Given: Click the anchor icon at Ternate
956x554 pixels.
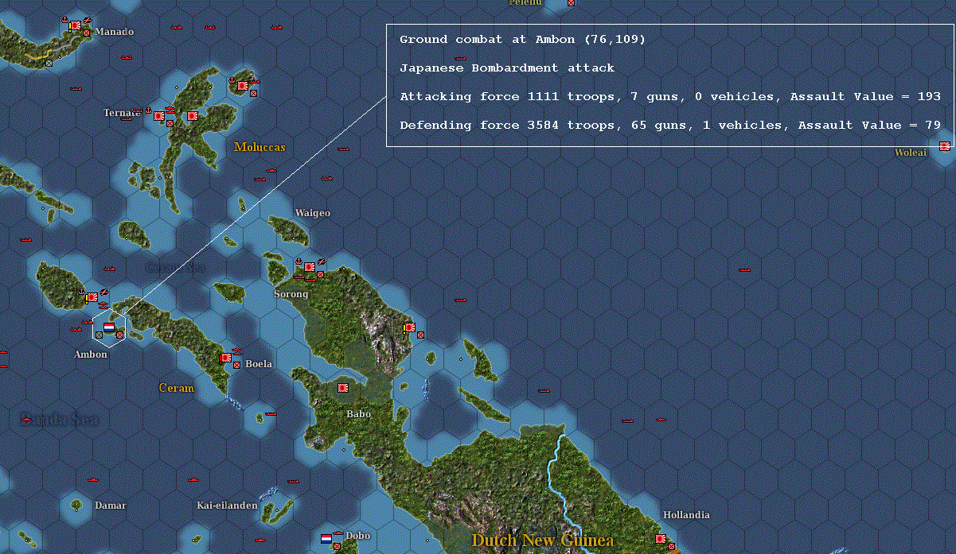Looking at the screenshot, I should tap(148, 110).
